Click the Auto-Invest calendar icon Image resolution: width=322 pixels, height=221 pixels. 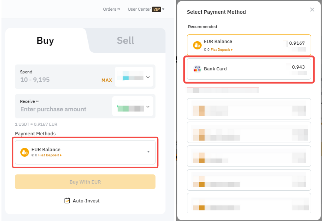pyautogui.click(x=67, y=201)
